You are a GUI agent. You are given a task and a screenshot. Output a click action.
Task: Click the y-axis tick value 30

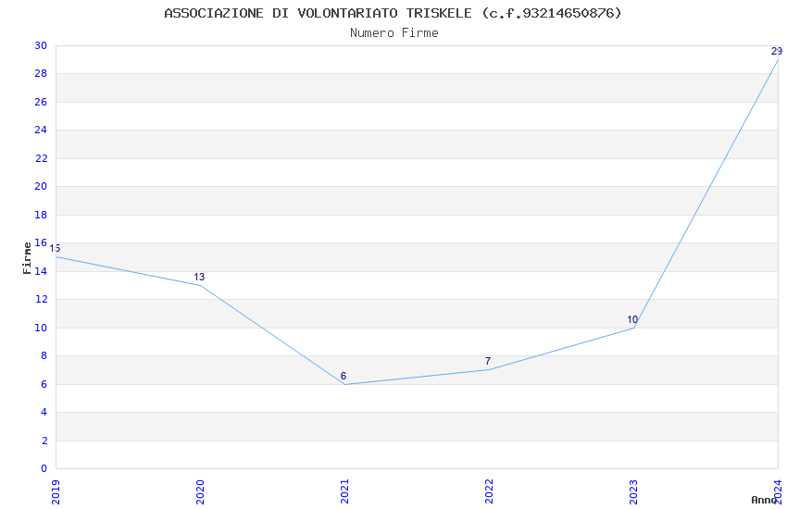pyautogui.click(x=41, y=45)
